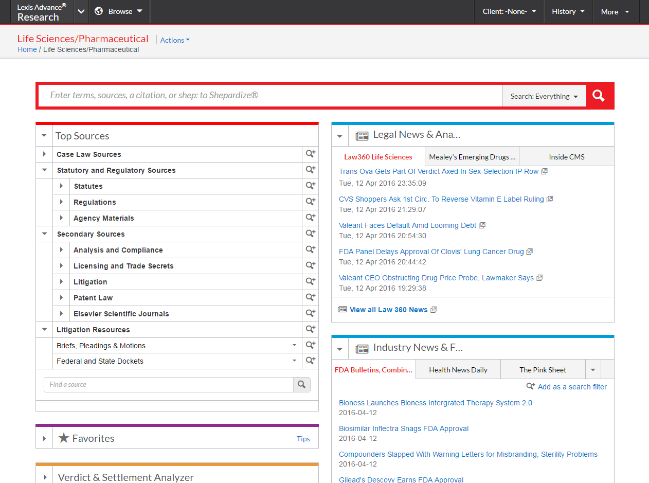
Task: Expand the Favorites panel
Action: click(44, 438)
